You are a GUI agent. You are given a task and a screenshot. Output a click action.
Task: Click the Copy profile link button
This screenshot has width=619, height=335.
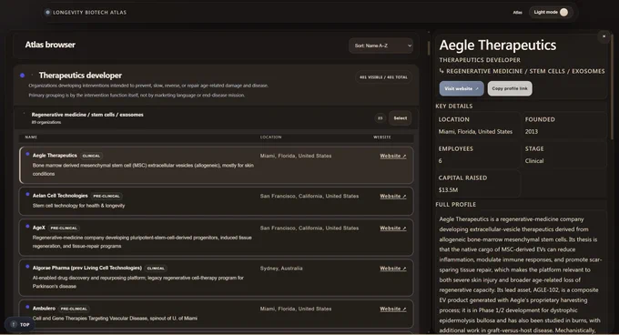click(x=510, y=88)
